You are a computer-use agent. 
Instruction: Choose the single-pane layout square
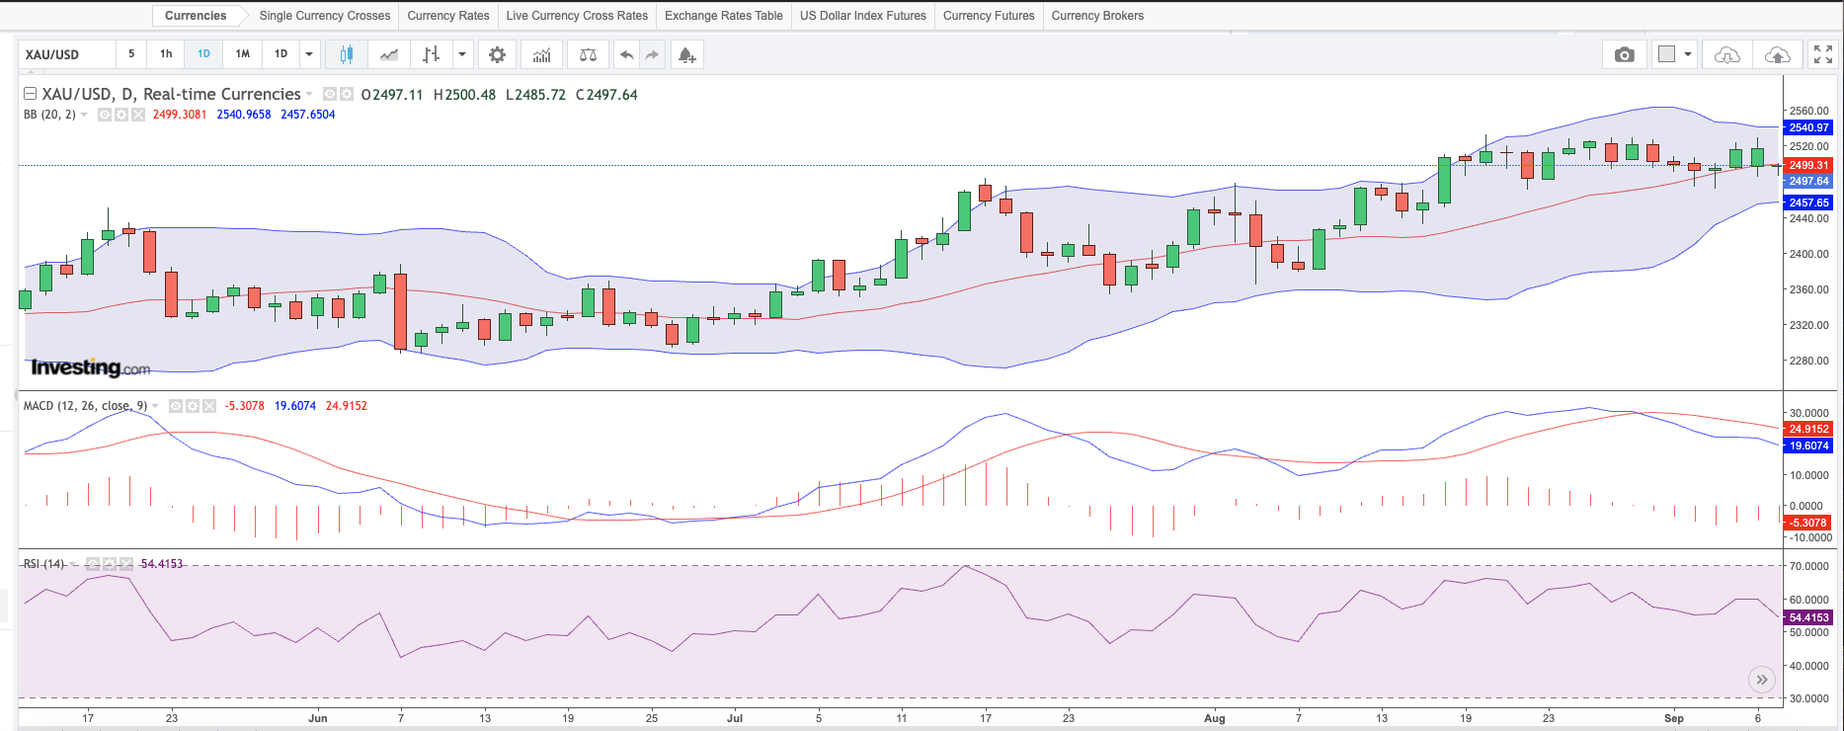(x=1667, y=54)
